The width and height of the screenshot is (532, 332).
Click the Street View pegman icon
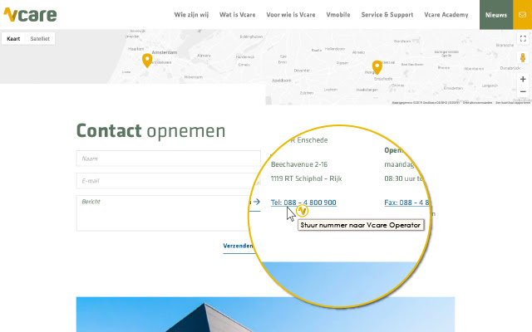[x=522, y=58]
